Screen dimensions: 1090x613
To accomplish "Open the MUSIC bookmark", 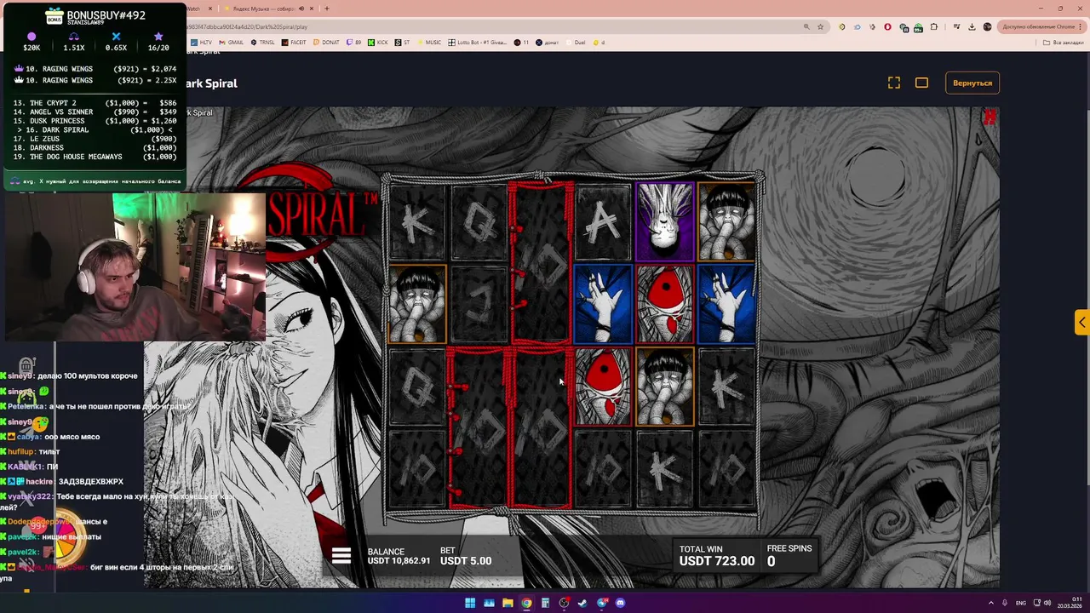I will [429, 42].
